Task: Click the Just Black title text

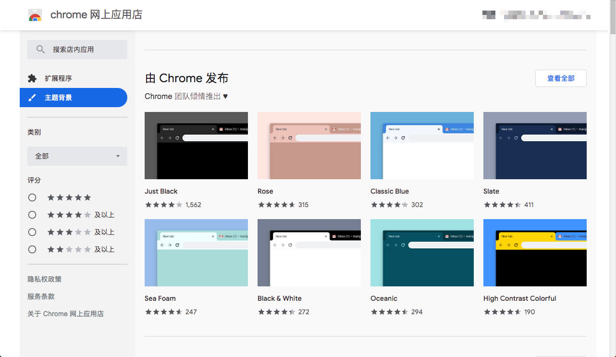Action: point(161,191)
